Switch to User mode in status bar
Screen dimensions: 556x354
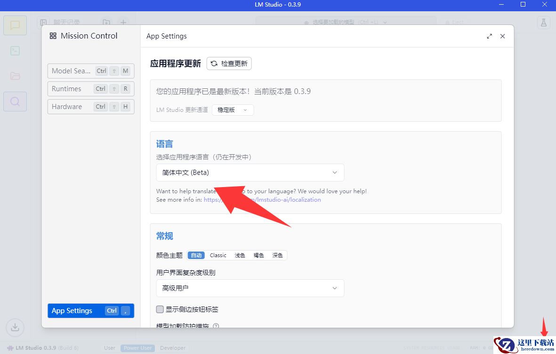(x=110, y=348)
